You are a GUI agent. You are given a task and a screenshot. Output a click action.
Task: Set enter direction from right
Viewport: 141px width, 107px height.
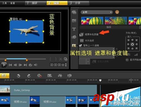[136, 44]
